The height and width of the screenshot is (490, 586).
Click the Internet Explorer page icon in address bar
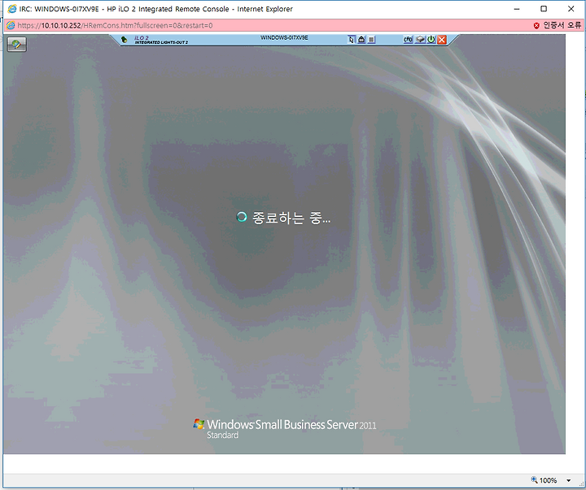click(11, 25)
